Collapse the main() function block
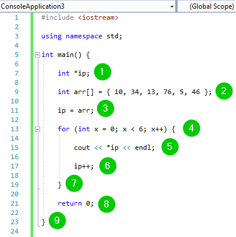The width and height of the screenshot is (236, 237). (37, 55)
